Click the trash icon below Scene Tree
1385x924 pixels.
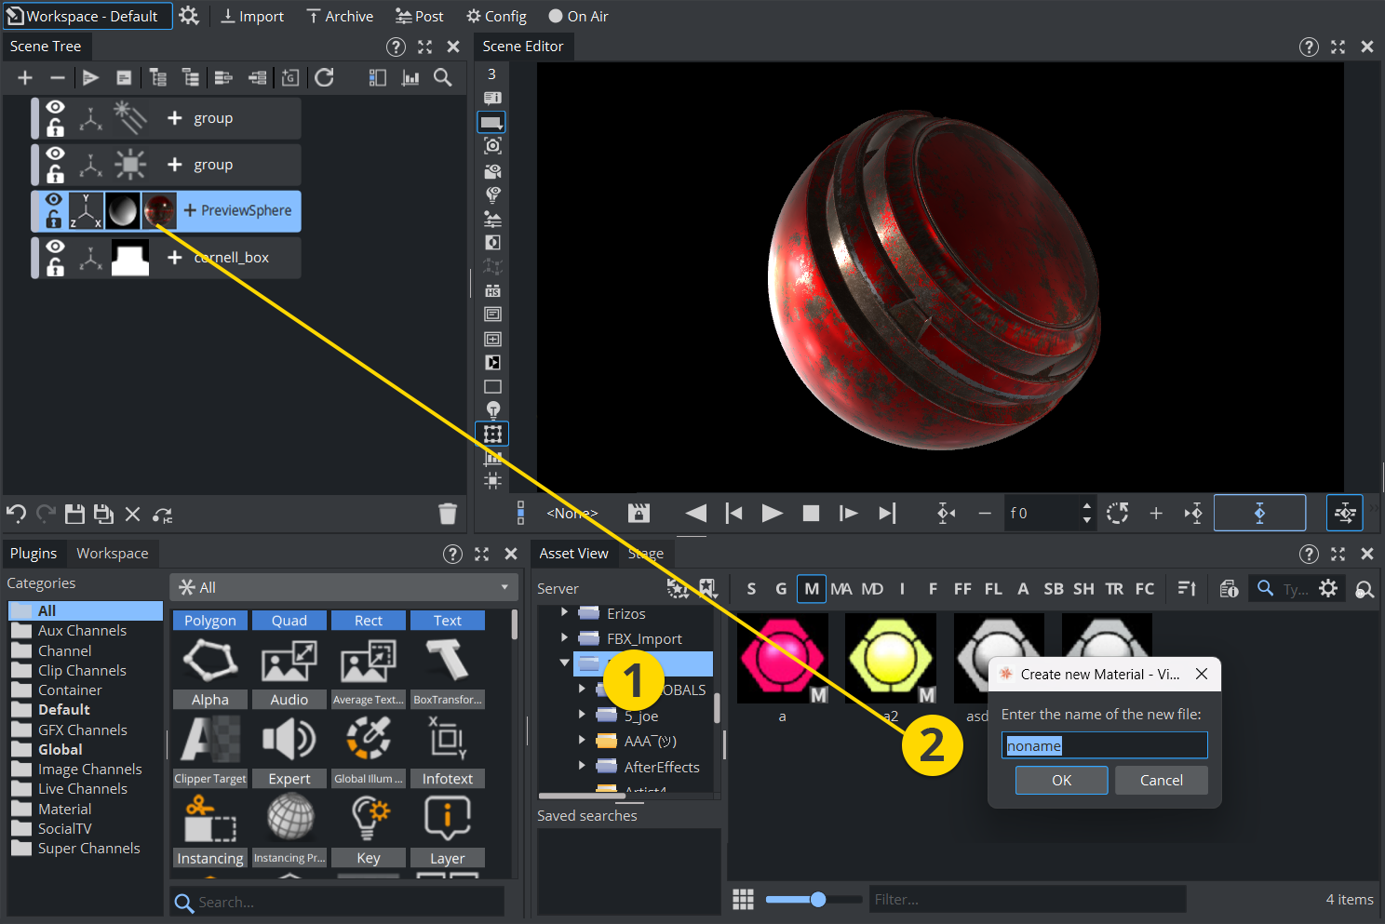[448, 514]
